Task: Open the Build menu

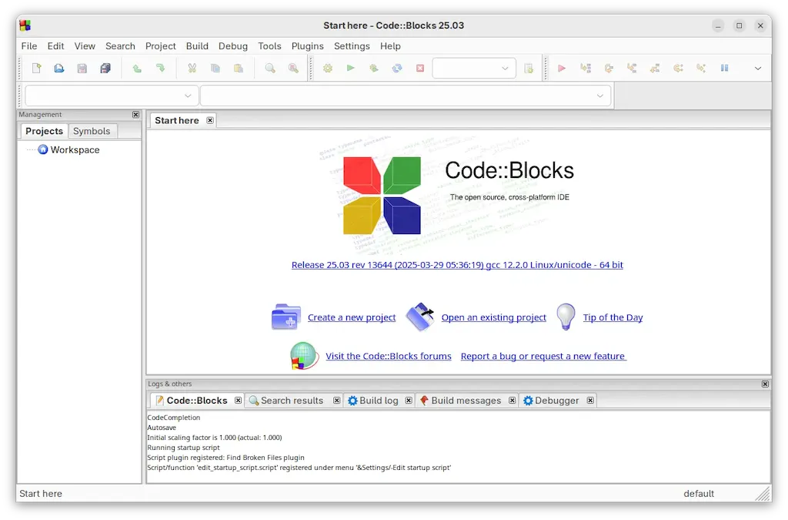Action: point(197,46)
